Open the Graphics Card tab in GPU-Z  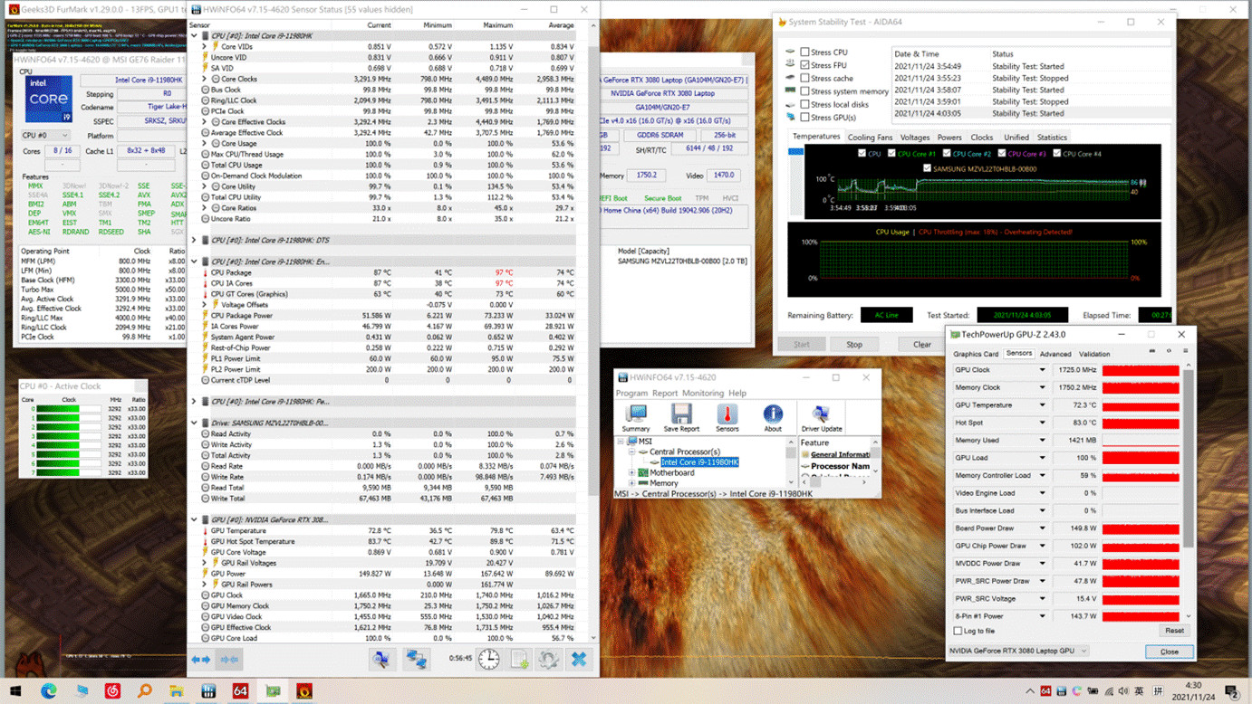click(x=976, y=354)
